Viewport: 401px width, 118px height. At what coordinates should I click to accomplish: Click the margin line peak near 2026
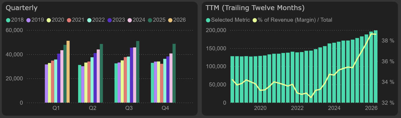[x=371, y=34]
